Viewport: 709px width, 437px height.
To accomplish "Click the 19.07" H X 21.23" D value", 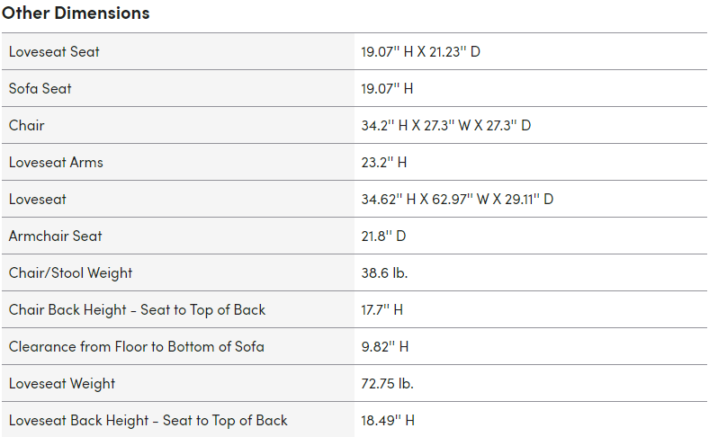I will pyautogui.click(x=420, y=51).
